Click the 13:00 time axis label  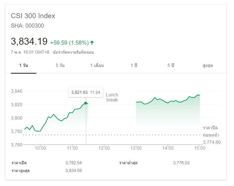pos(136,148)
